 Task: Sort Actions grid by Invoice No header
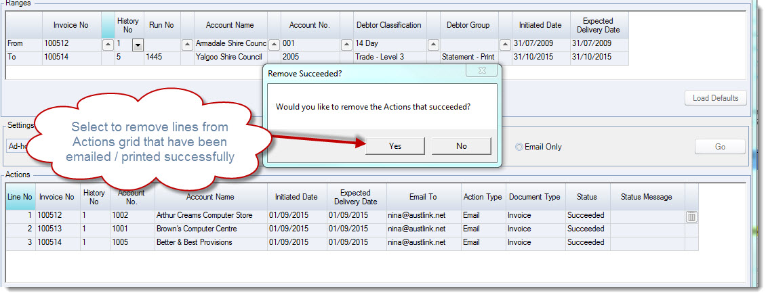tap(58, 197)
